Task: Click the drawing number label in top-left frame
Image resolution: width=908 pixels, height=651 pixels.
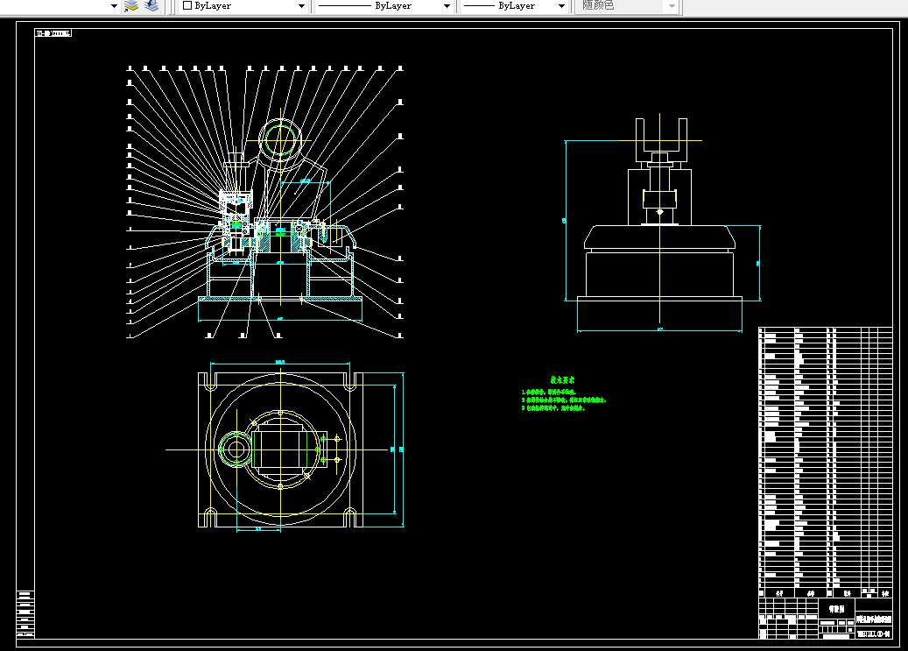Action: [53, 33]
